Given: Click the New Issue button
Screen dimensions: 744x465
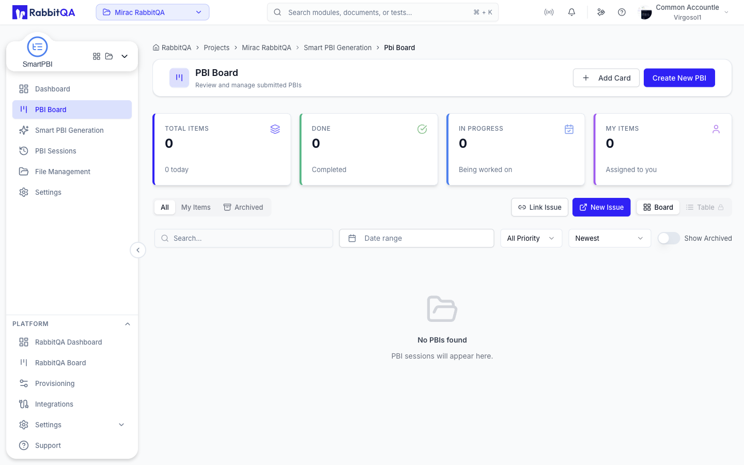Looking at the screenshot, I should pos(601,207).
